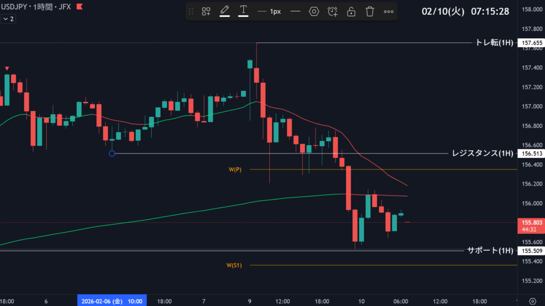
Task: Open chart settings gear at bottom right
Action: tap(532, 301)
